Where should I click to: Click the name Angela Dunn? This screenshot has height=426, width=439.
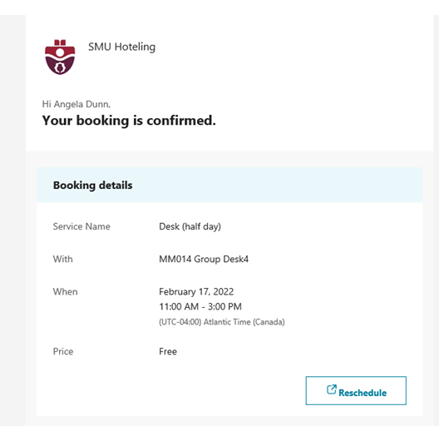[x=81, y=104]
